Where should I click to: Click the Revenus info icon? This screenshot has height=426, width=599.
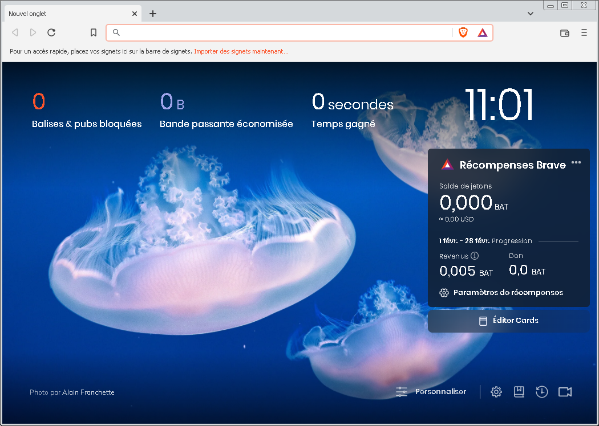[475, 256]
